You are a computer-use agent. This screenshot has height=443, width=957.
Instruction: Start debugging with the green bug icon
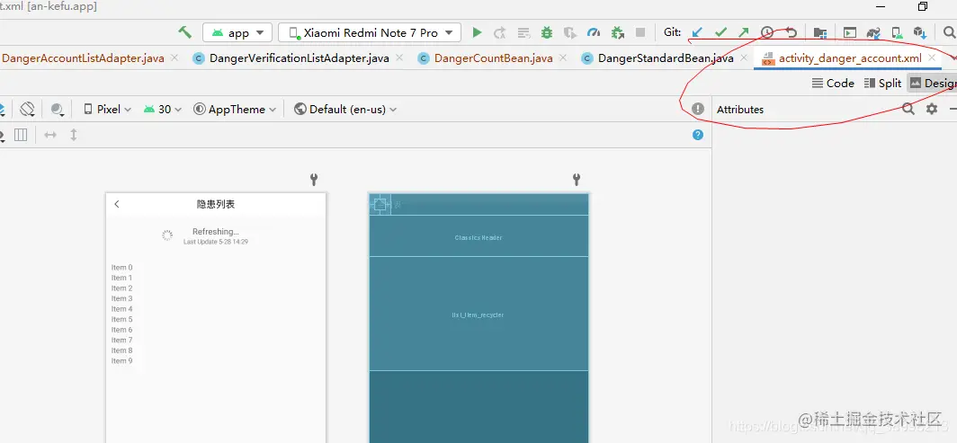click(547, 33)
